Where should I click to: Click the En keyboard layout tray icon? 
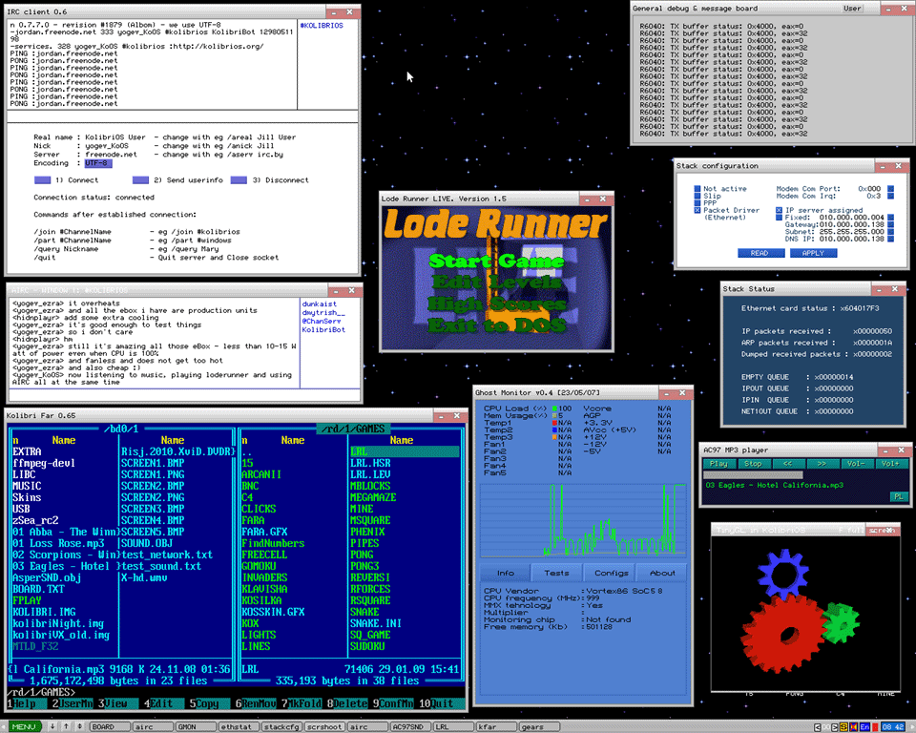point(864,726)
